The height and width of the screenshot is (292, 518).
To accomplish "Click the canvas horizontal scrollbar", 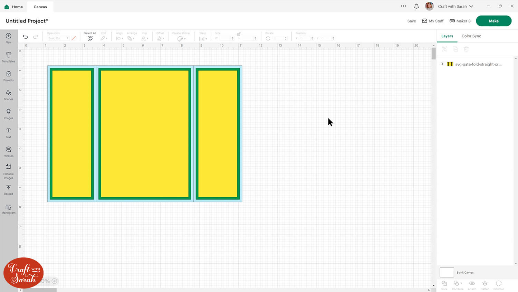I will click(x=39, y=290).
